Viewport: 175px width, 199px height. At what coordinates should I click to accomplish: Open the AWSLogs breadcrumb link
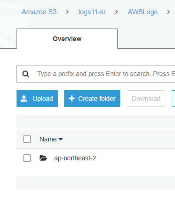click(x=142, y=12)
